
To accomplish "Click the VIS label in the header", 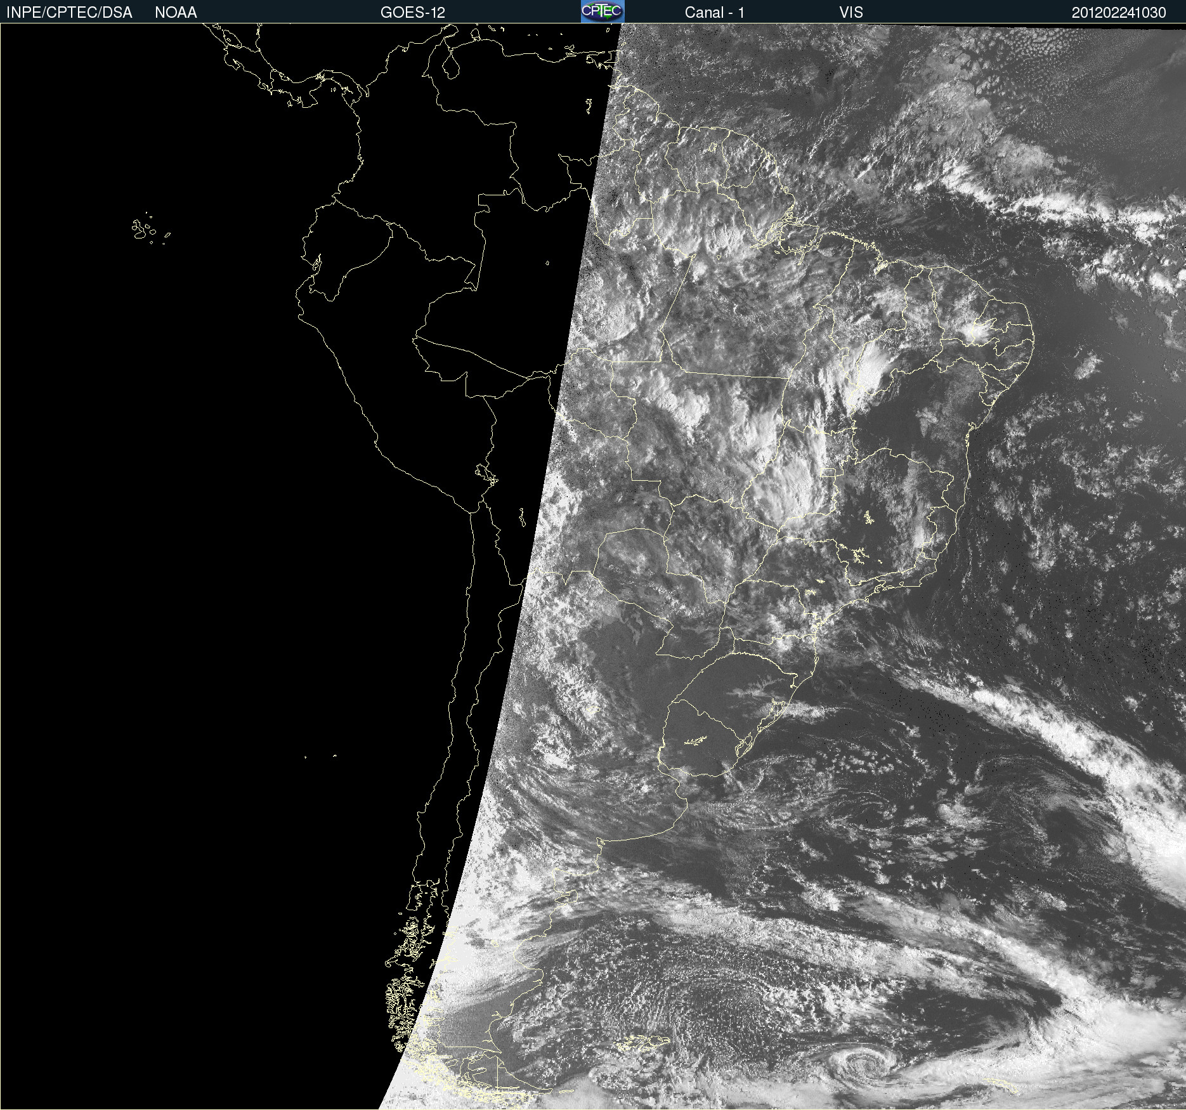I will (x=851, y=13).
